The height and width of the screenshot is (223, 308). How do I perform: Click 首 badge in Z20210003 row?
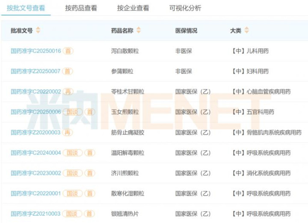coord(89,214)
